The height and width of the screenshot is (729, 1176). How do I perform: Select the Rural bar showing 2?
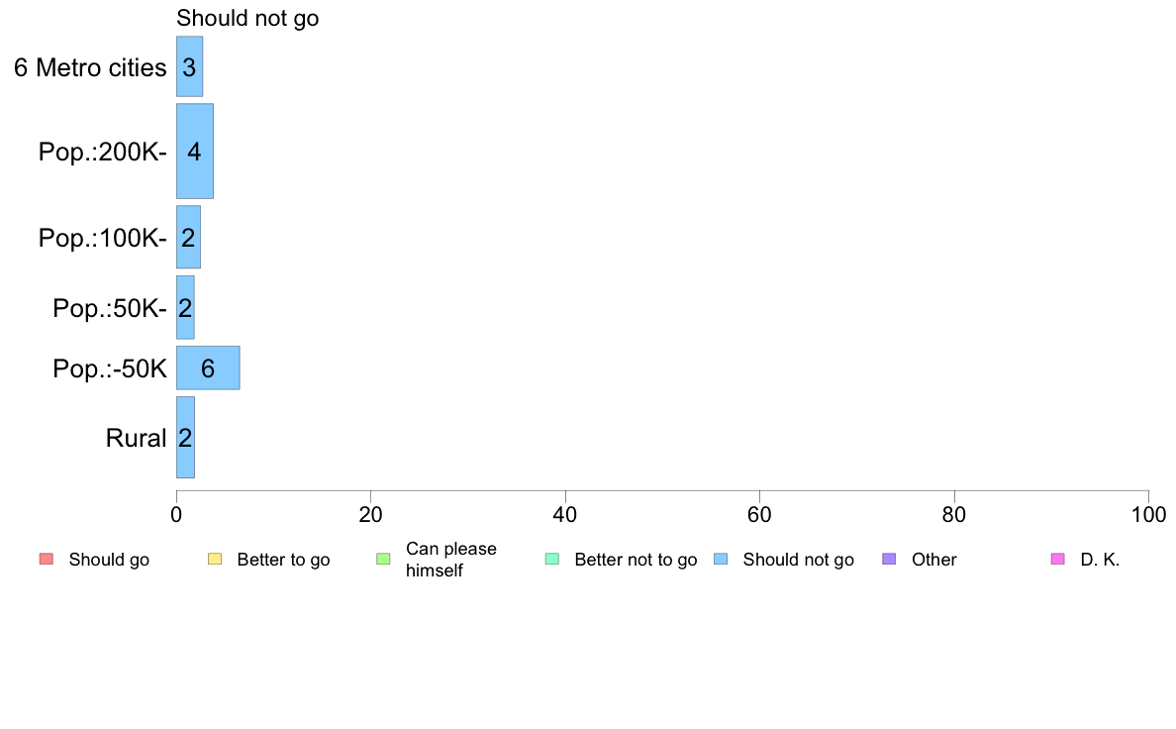pos(185,437)
